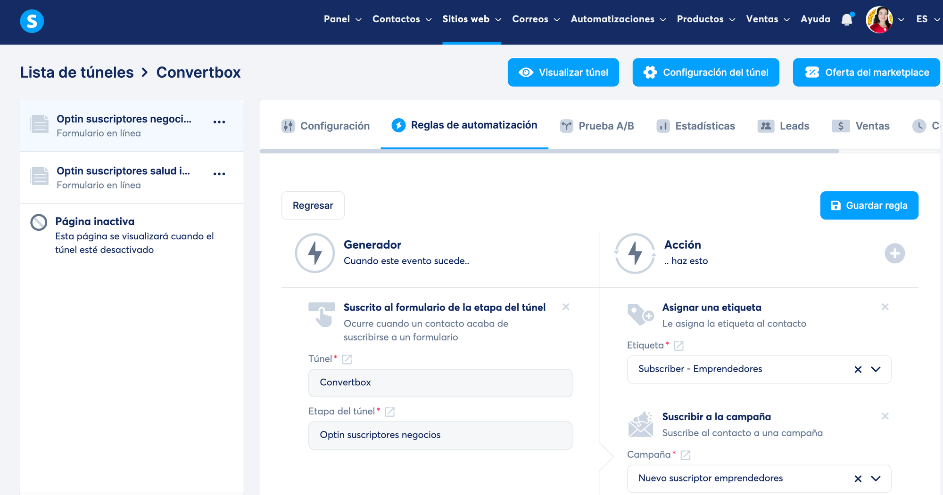This screenshot has width=943, height=495.
Task: Click the tag icon beside Asignar una etiqueta
Action: [x=640, y=315]
